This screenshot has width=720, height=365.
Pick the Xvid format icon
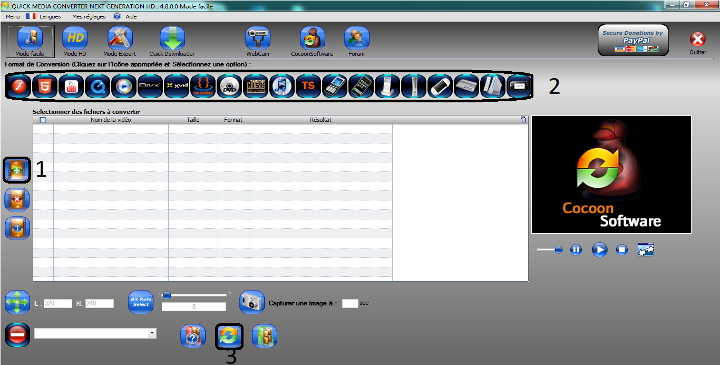click(177, 85)
